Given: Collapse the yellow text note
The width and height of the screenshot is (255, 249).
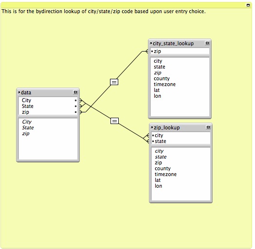Looking at the screenshot, I should pyautogui.click(x=248, y=5).
